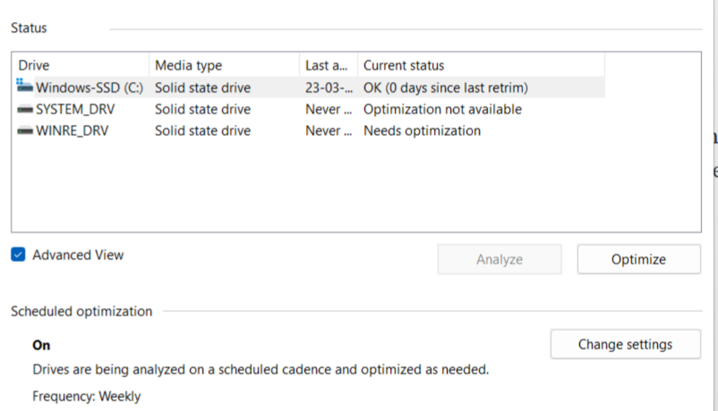Select the SYSTEM_DRV drive name

click(x=76, y=109)
